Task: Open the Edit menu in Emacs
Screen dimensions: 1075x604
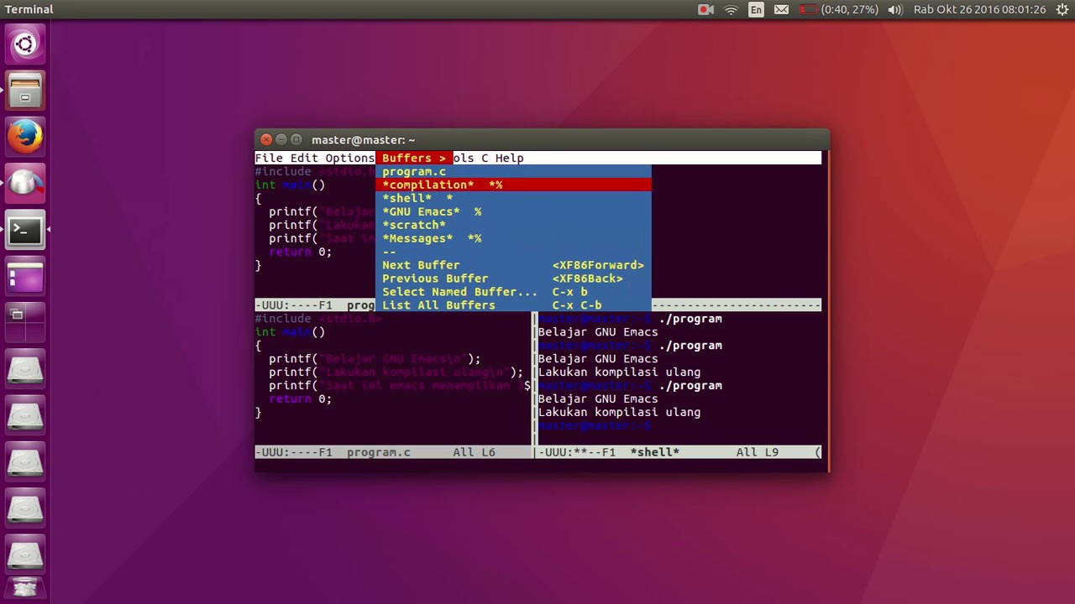Action: click(x=304, y=158)
